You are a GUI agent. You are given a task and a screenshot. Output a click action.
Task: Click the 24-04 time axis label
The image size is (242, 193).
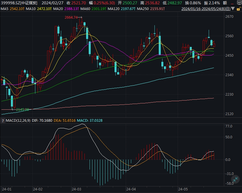click(x=131, y=189)
